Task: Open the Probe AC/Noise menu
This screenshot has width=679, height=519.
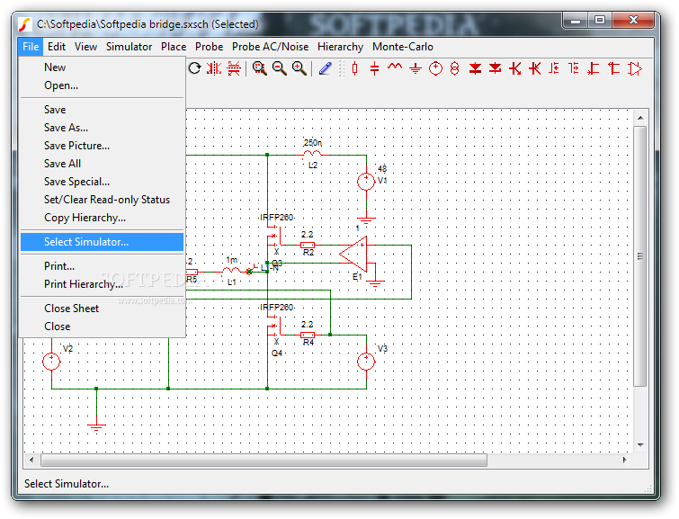Action: tap(270, 47)
